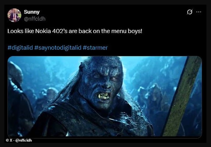Open the #saynotodigitalid hashtag
This screenshot has width=211, height=147.
58,48
